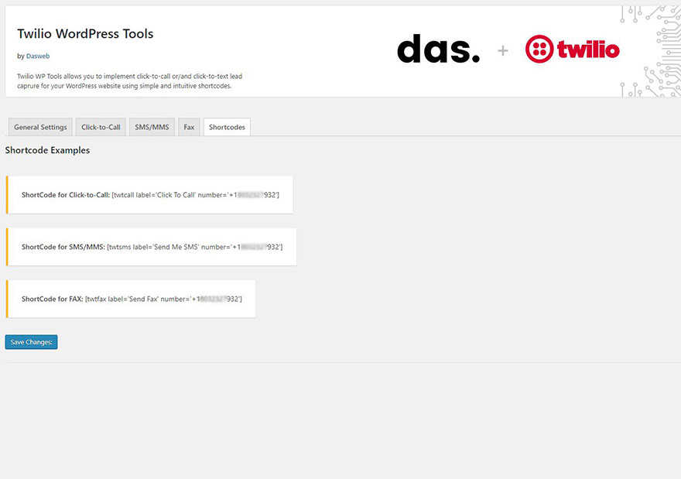Click the ShortCode for FAX text
Viewport: 681px width, 479px height.
[52, 299]
